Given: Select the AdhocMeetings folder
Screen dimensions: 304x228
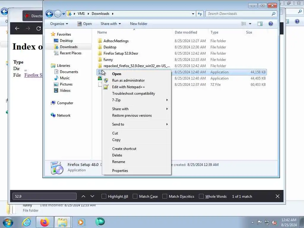Looking at the screenshot, I should coord(116,41).
